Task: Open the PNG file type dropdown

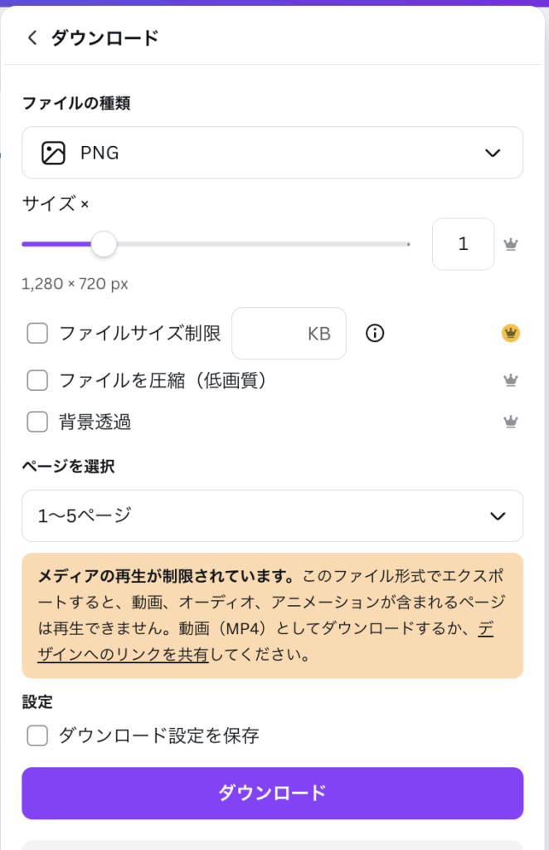Action: 272,153
